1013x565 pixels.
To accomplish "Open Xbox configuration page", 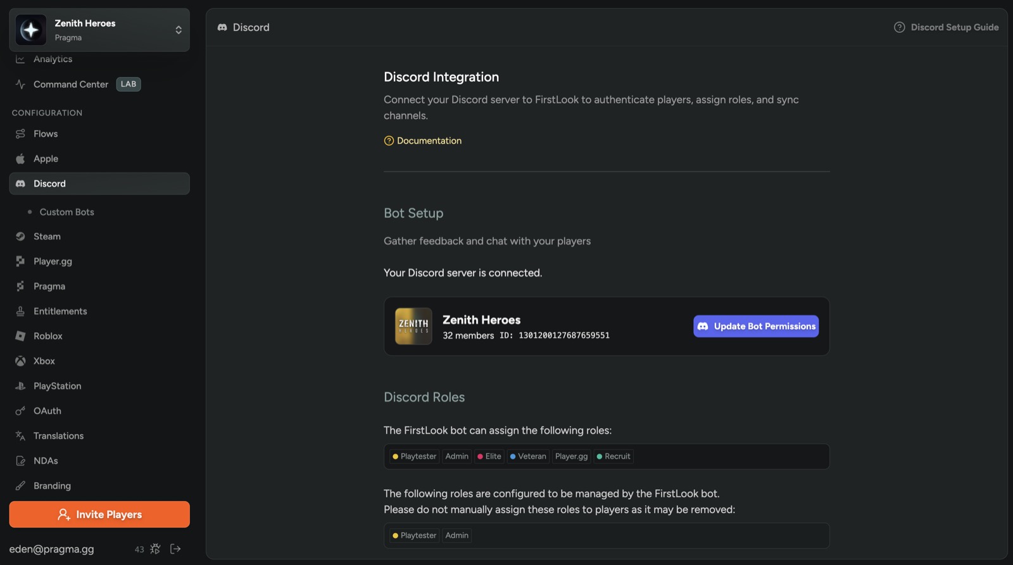I will pos(44,361).
